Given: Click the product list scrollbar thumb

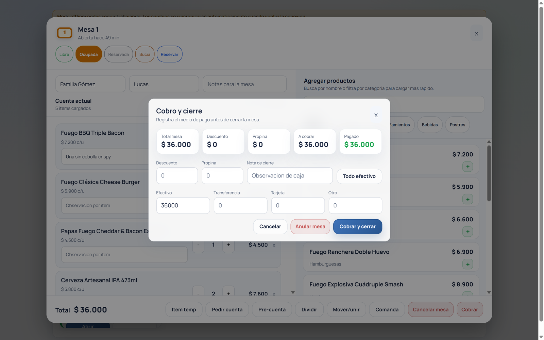Looking at the screenshot, I should click(489, 173).
